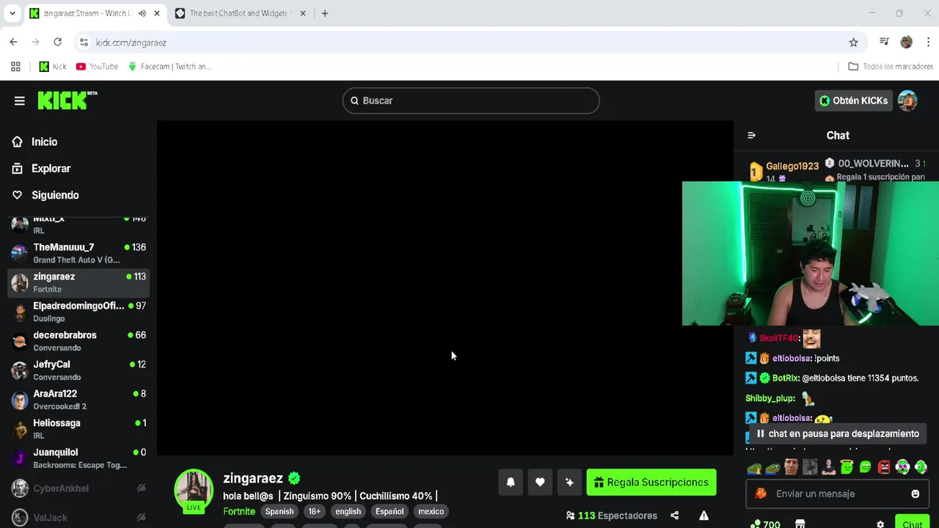Insert the first Pepe frog emote
The width and height of the screenshot is (939, 528).
(754, 467)
